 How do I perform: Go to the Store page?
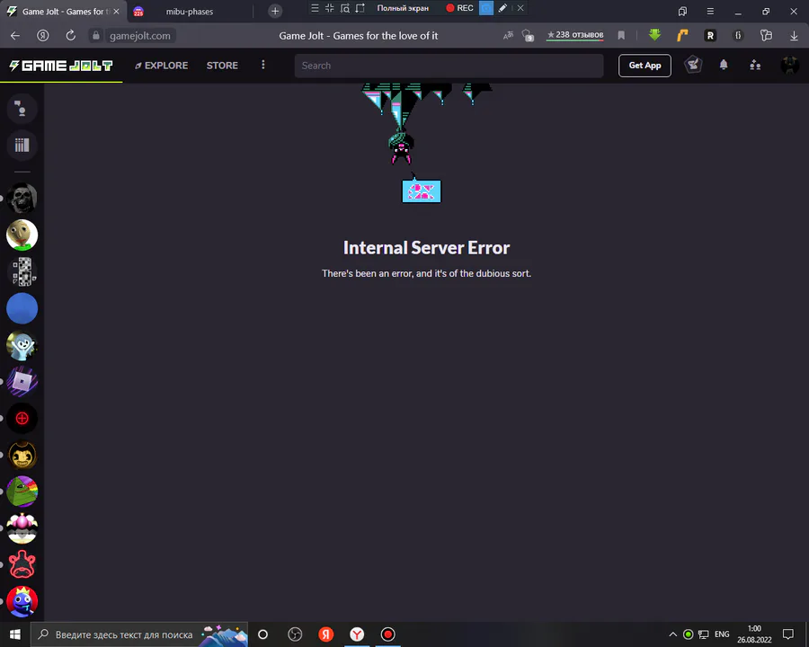[x=222, y=66]
